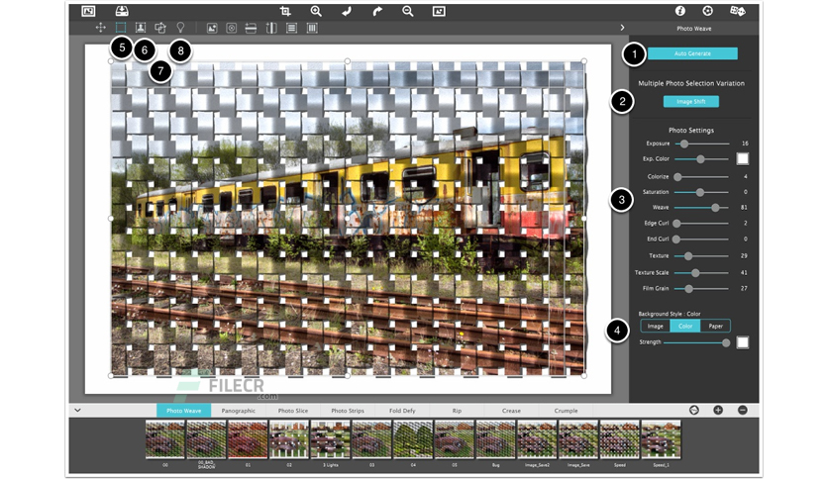Switch to the Crumple tab

[567, 411]
